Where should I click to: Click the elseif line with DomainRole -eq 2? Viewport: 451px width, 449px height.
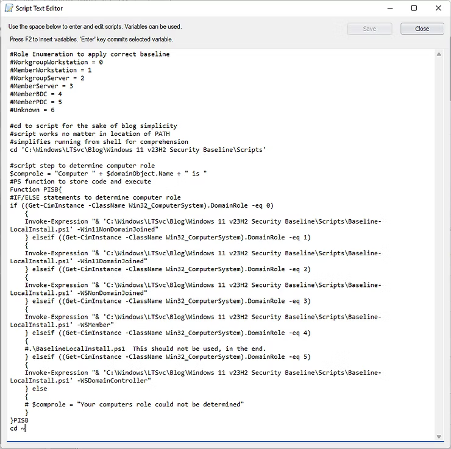(168, 269)
